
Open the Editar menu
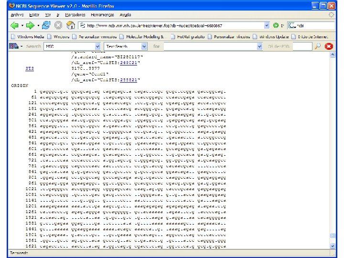(34, 15)
